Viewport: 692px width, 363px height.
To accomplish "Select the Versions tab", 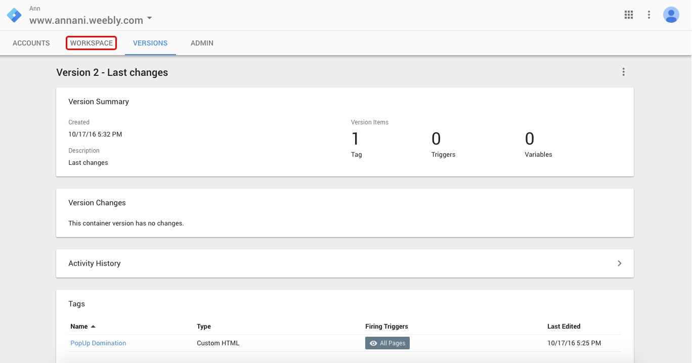I will pyautogui.click(x=150, y=43).
